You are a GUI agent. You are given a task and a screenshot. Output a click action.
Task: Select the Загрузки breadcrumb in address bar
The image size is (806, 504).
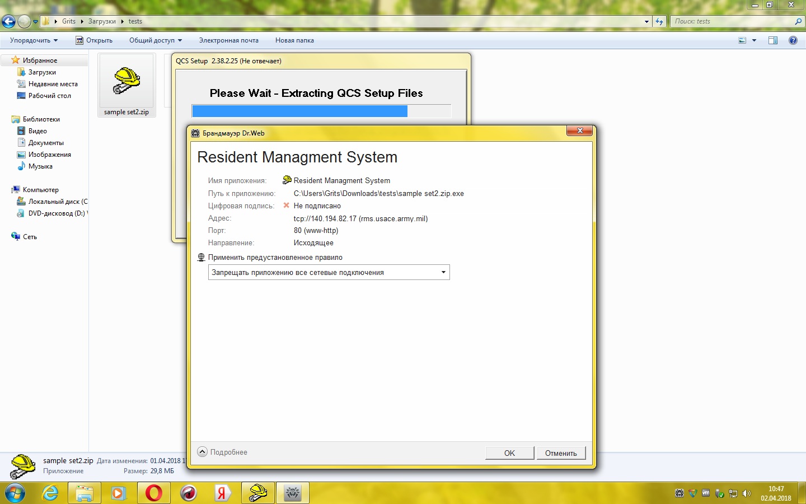(102, 21)
